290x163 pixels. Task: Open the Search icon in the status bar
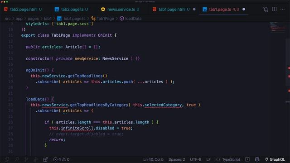tap(17, 159)
